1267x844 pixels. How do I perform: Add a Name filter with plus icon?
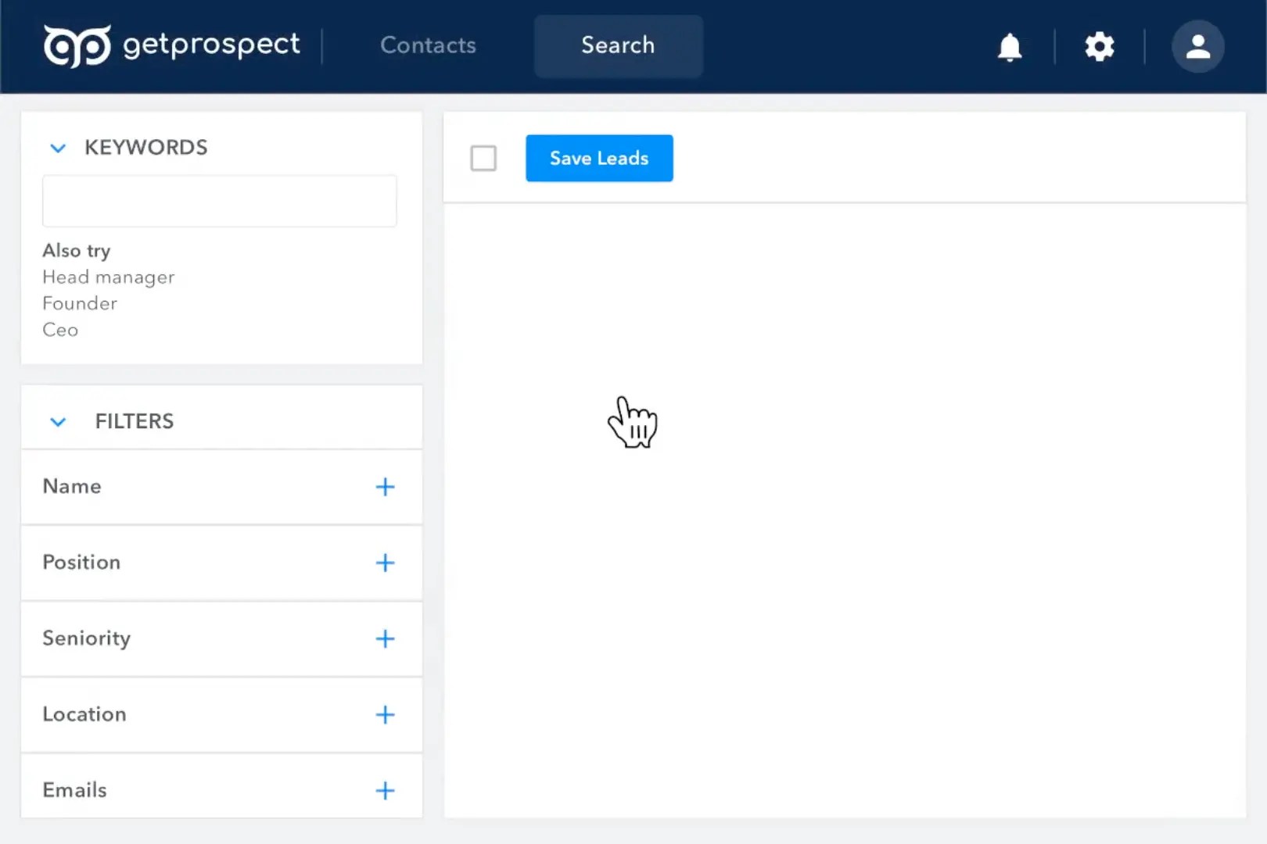click(385, 487)
